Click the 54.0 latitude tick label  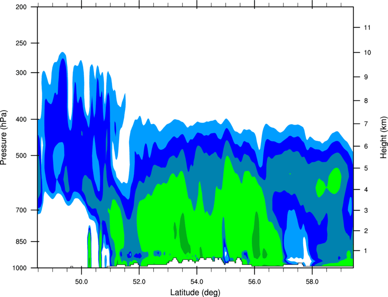coord(197,282)
